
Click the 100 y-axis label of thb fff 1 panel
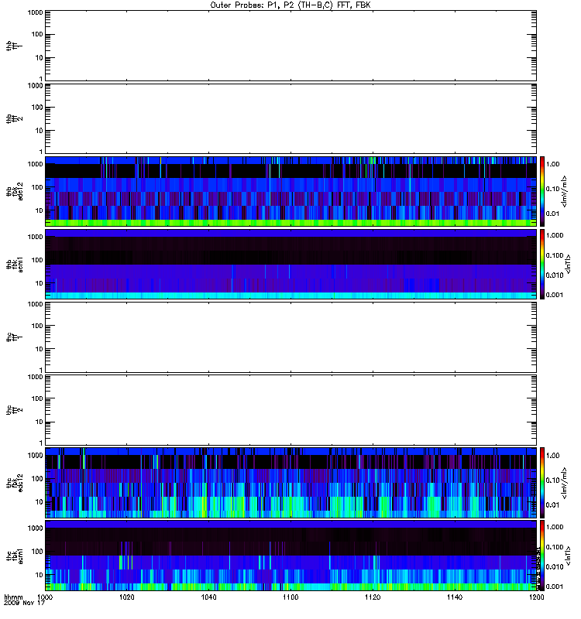tap(37, 34)
